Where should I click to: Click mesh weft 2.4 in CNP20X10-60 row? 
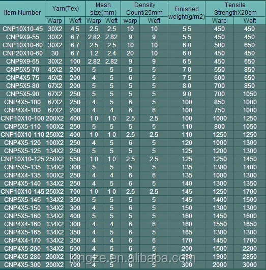pos(111,53)
